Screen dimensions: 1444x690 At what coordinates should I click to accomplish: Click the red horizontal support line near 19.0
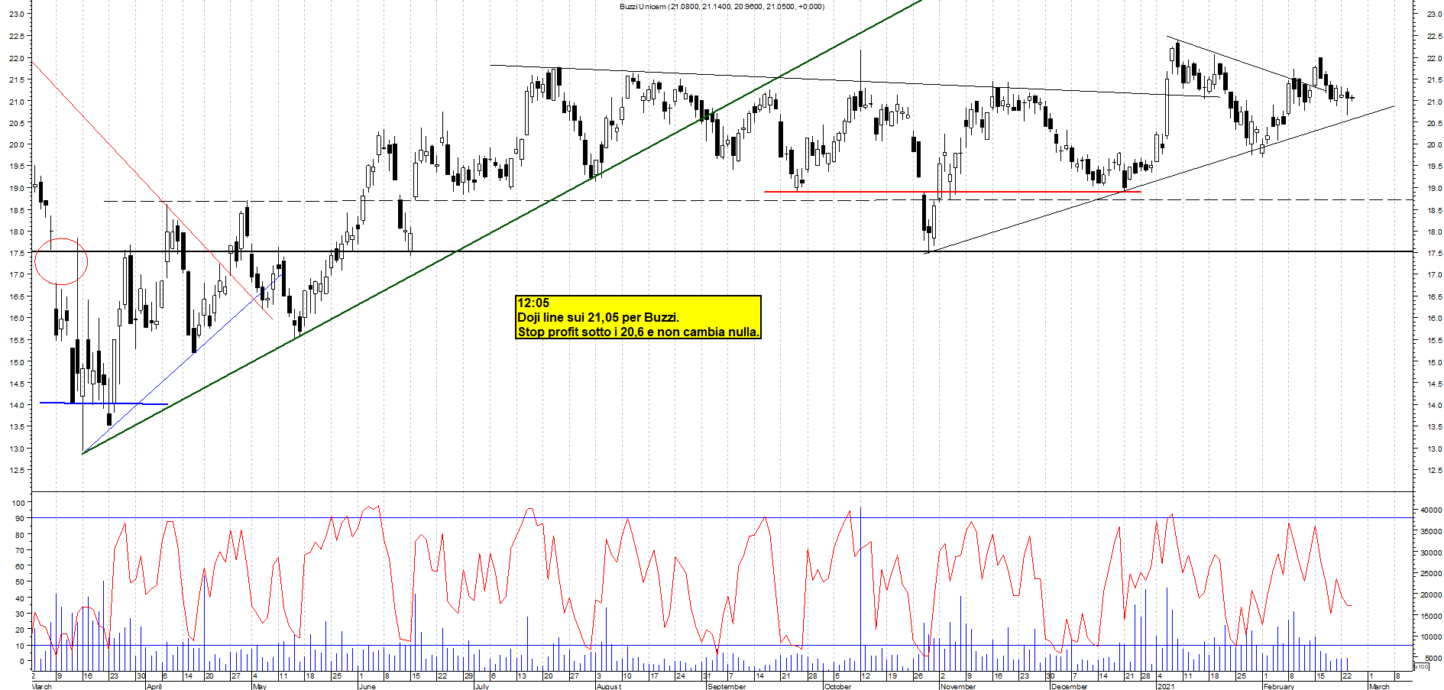tap(953, 192)
